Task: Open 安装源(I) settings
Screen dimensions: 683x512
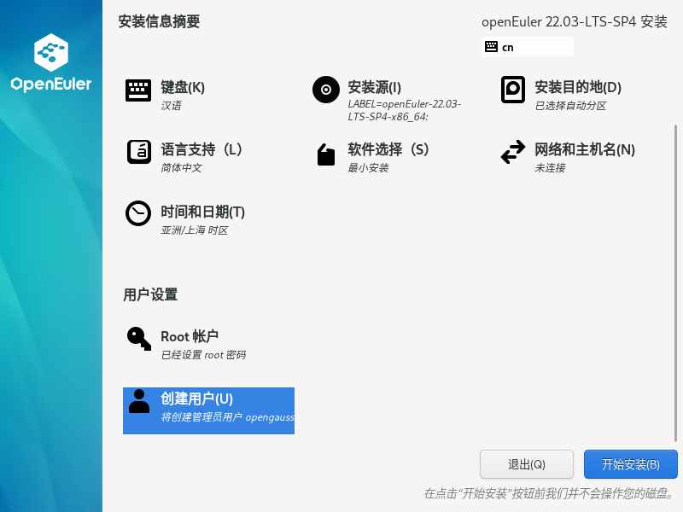Action: pos(374,87)
